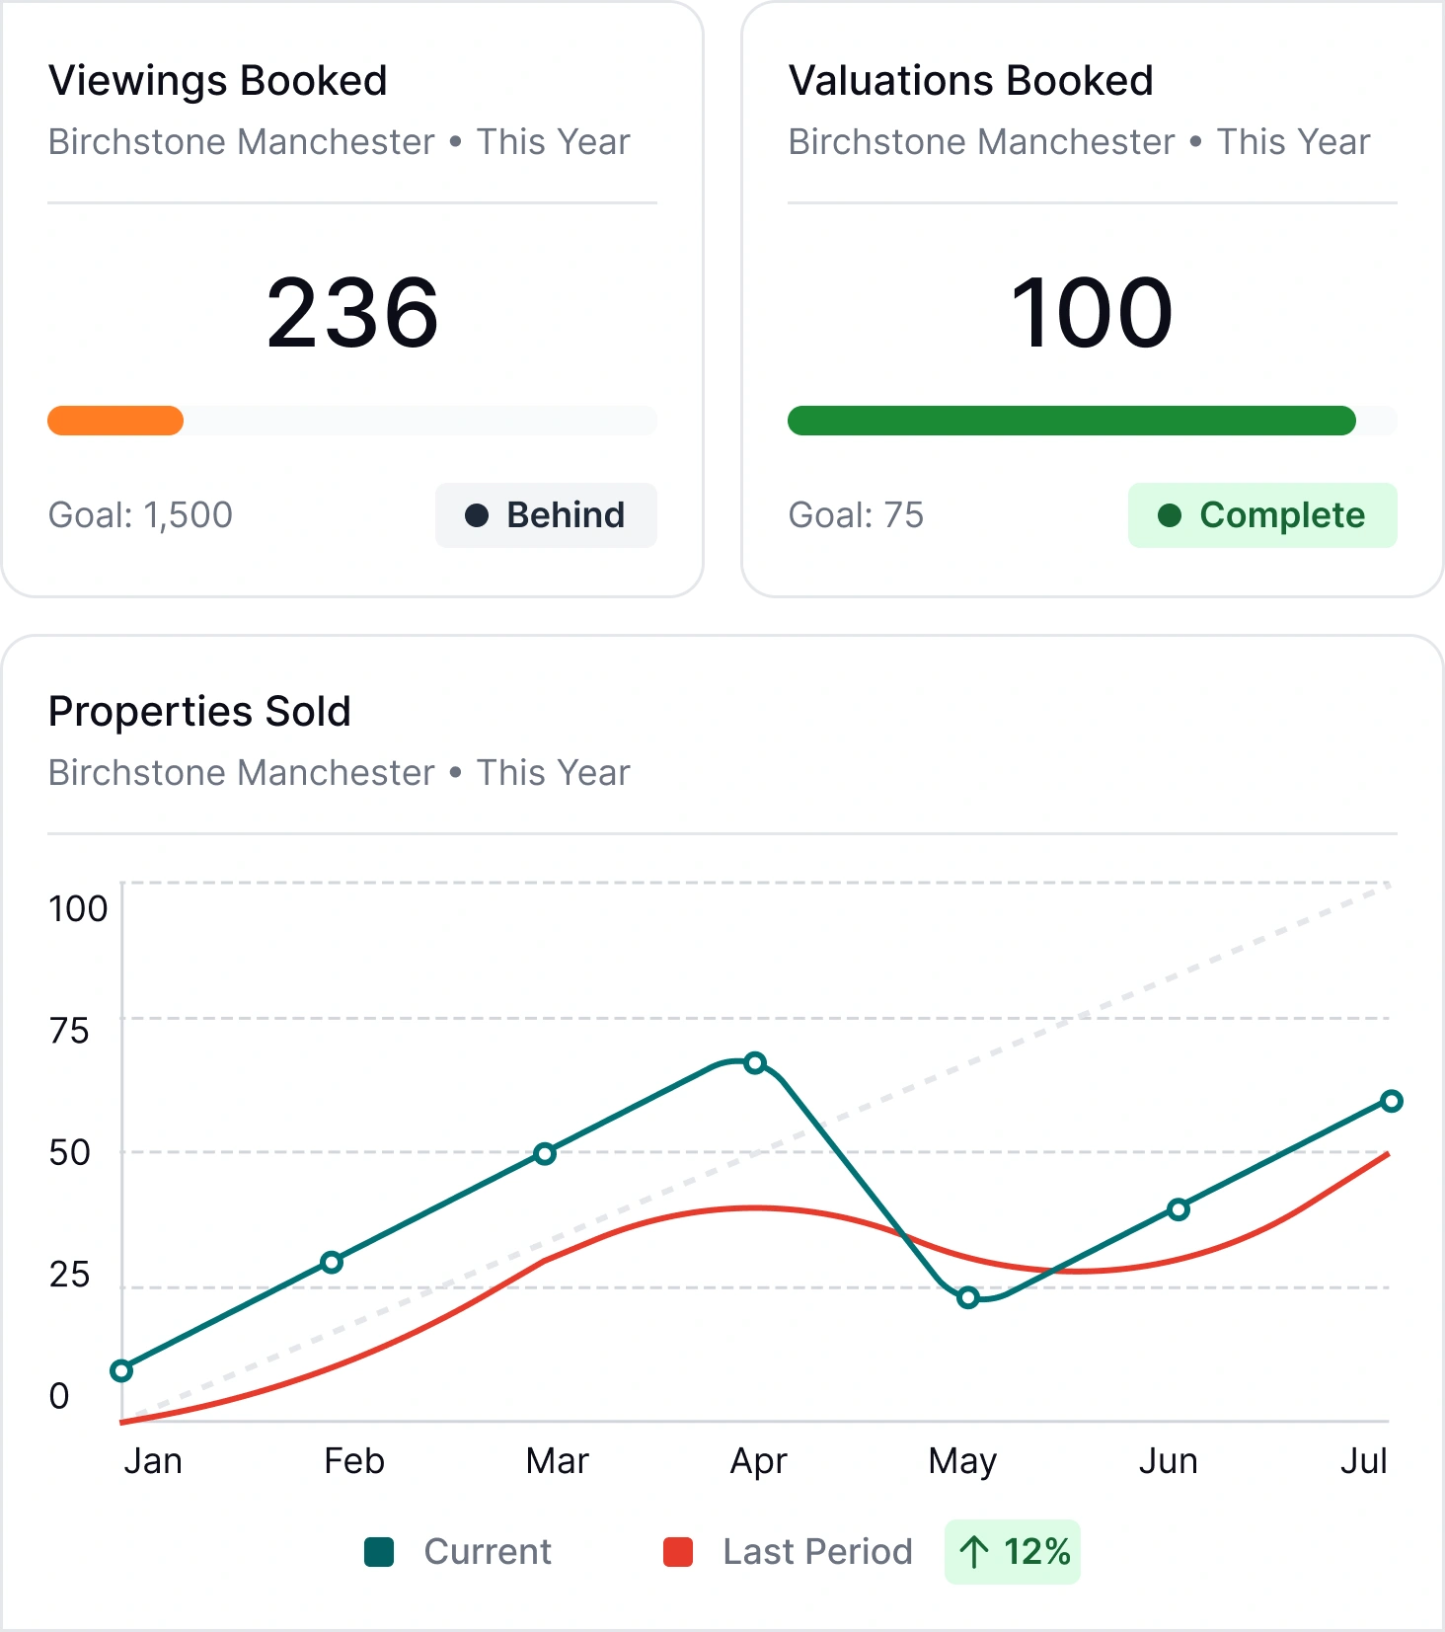Screen dimensions: 1445x1632
Task: Click the orange Viewings Booked progress bar
Action: [114, 421]
